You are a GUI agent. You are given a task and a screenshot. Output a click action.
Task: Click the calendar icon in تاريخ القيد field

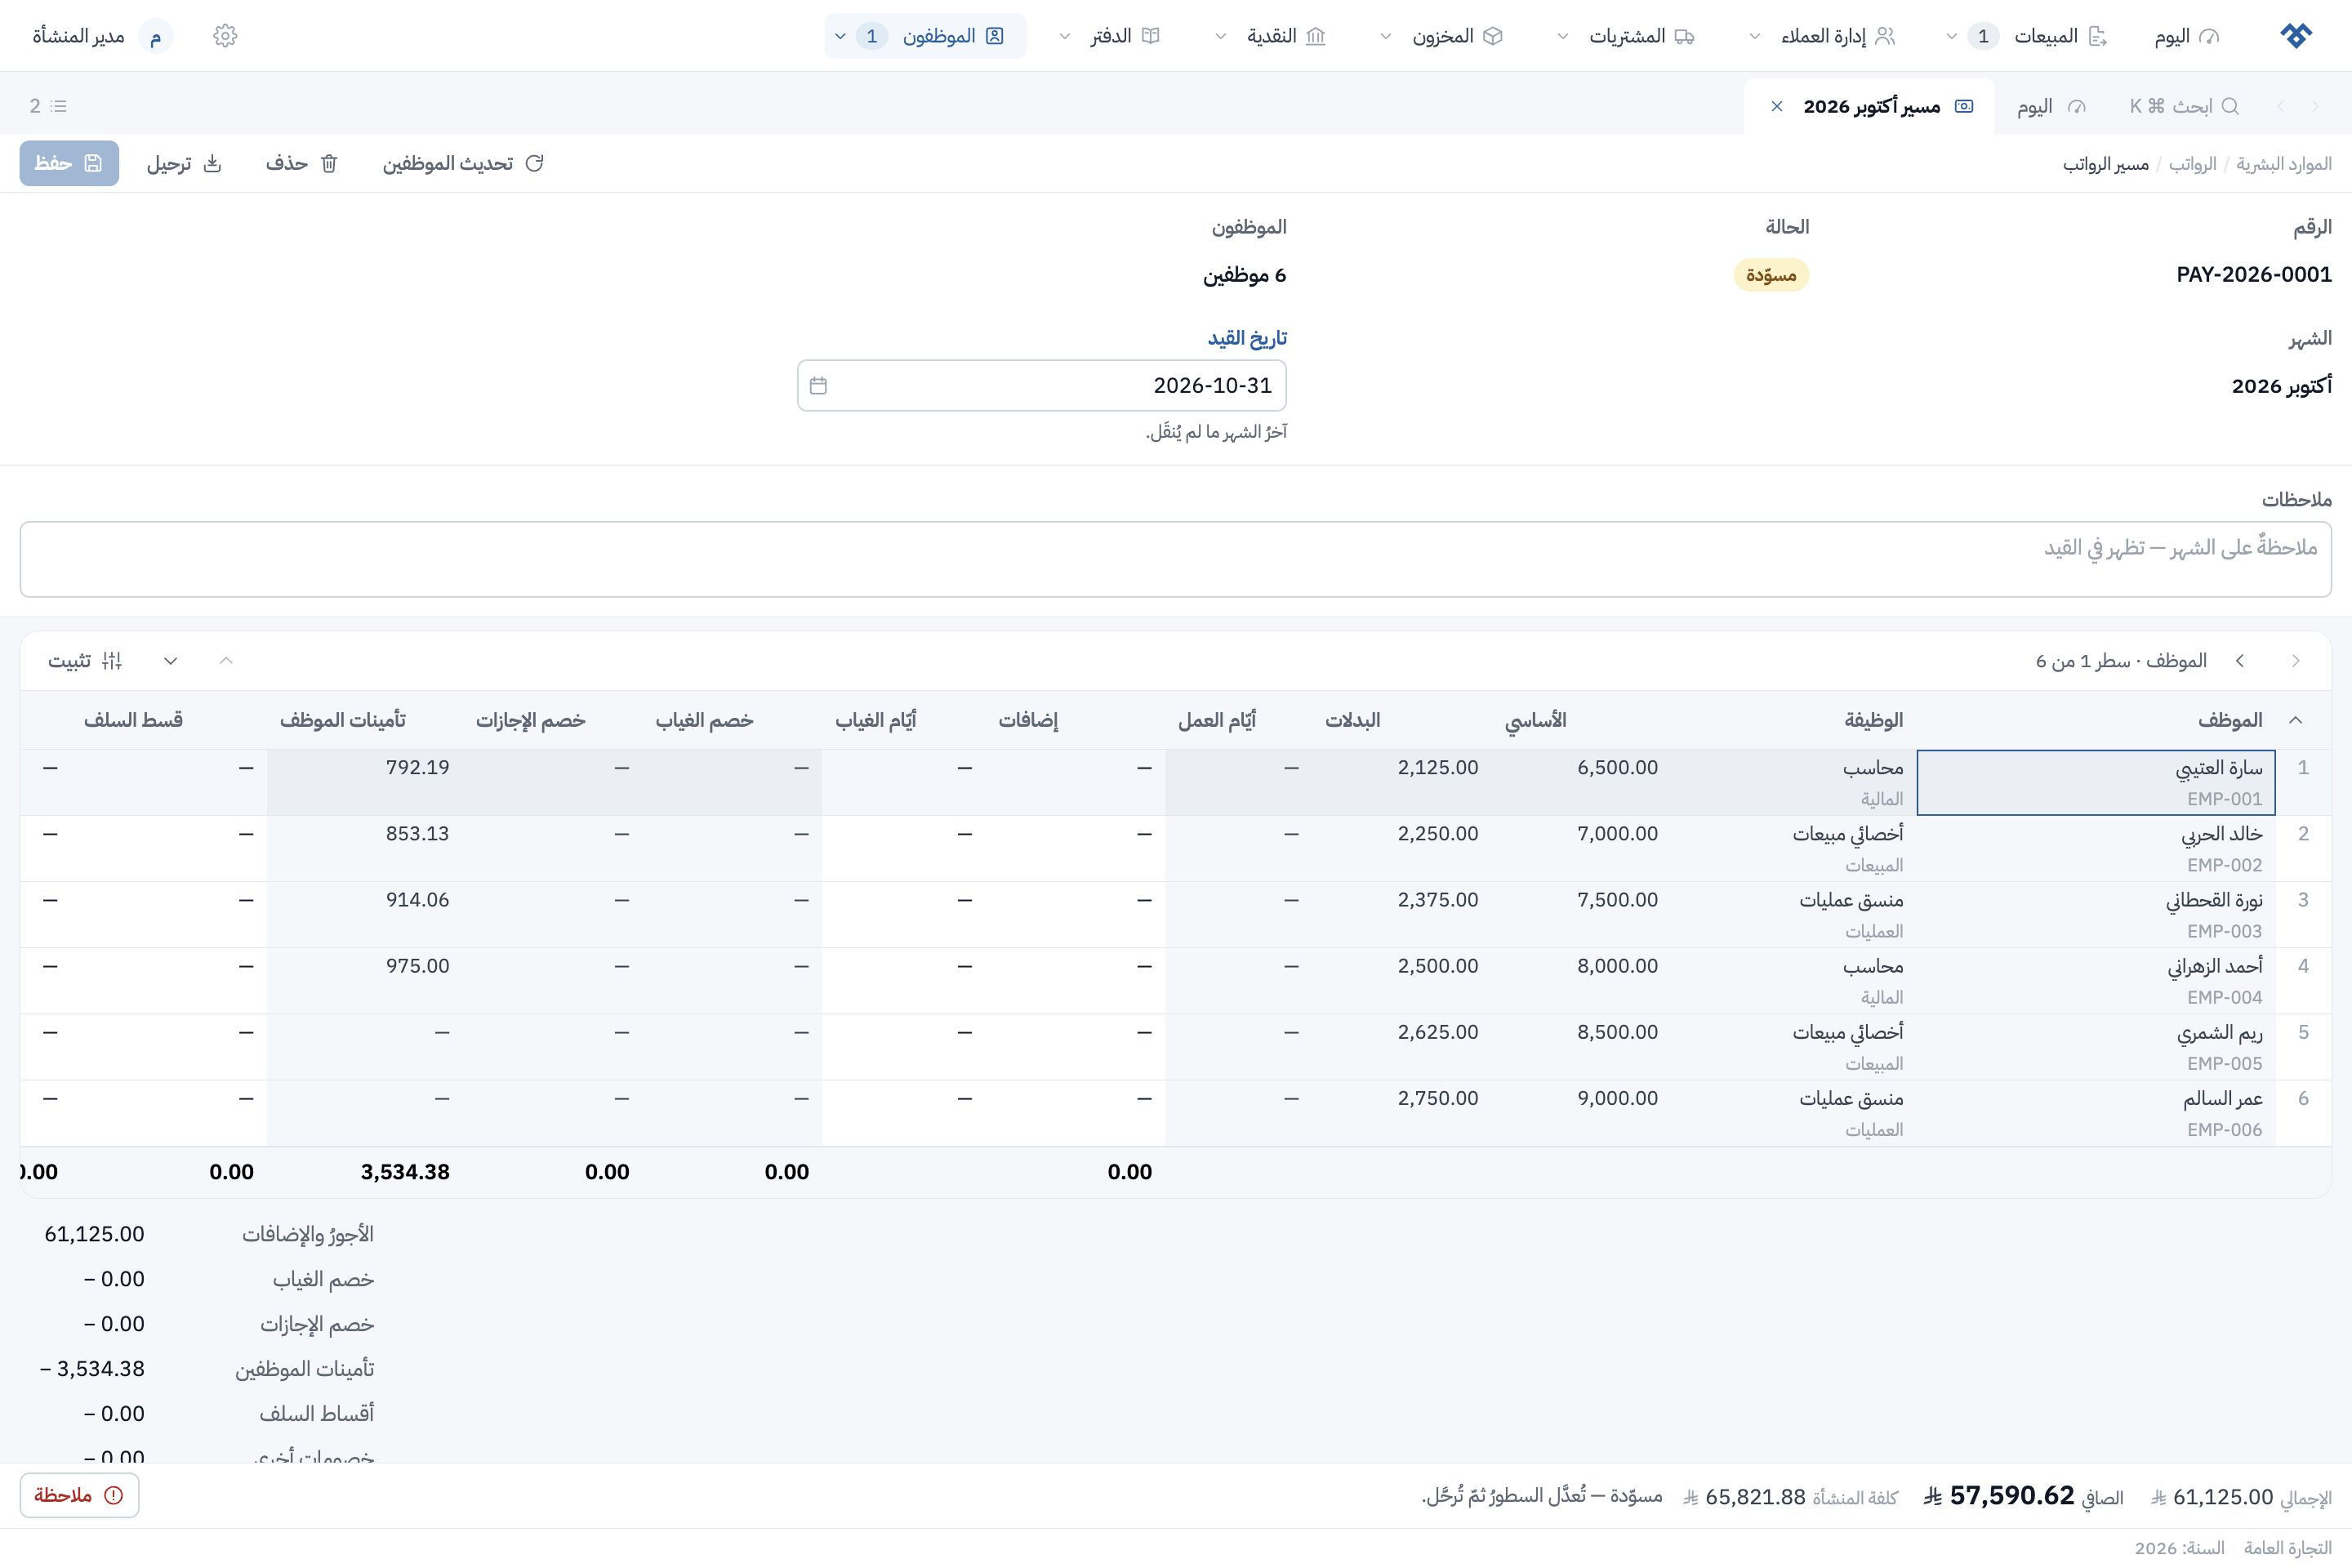pos(818,385)
